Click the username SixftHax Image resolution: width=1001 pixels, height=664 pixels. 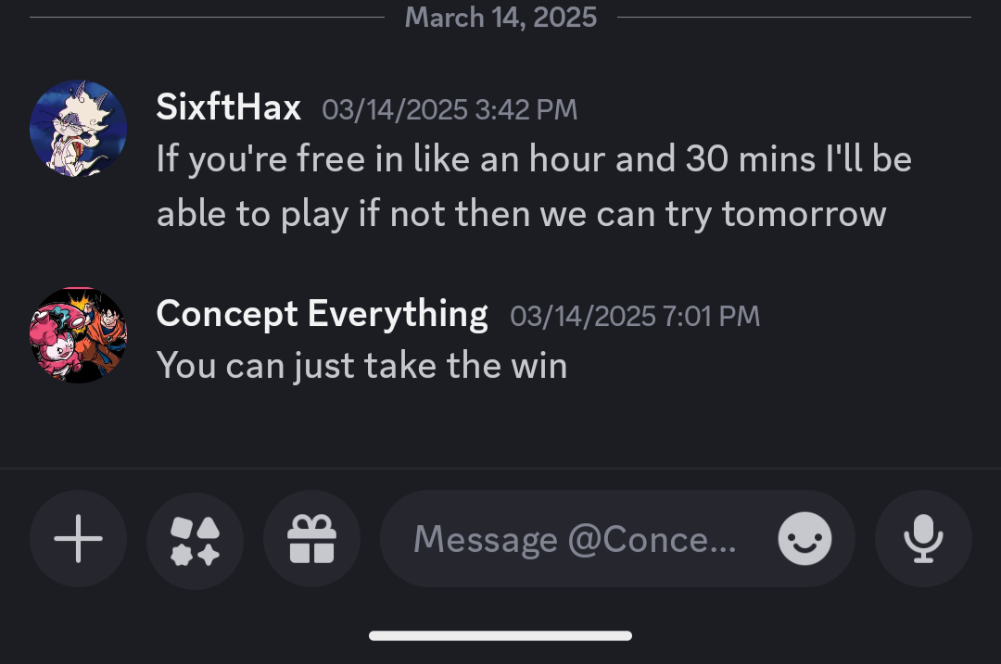[228, 107]
